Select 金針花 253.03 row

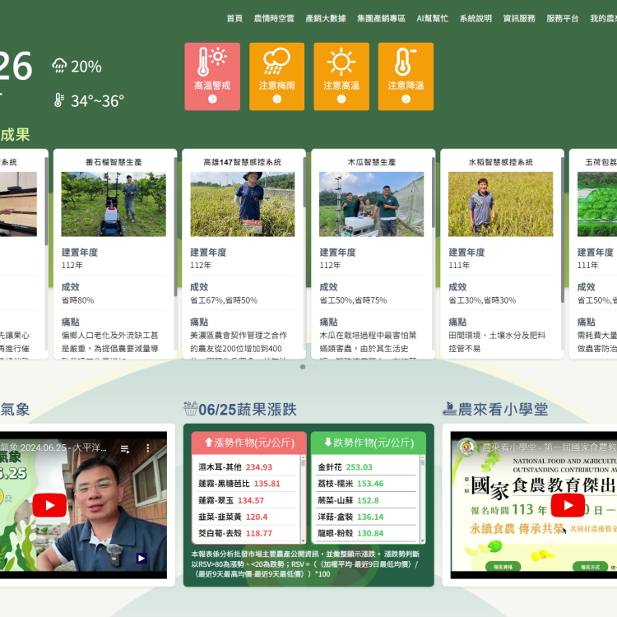click(366, 467)
